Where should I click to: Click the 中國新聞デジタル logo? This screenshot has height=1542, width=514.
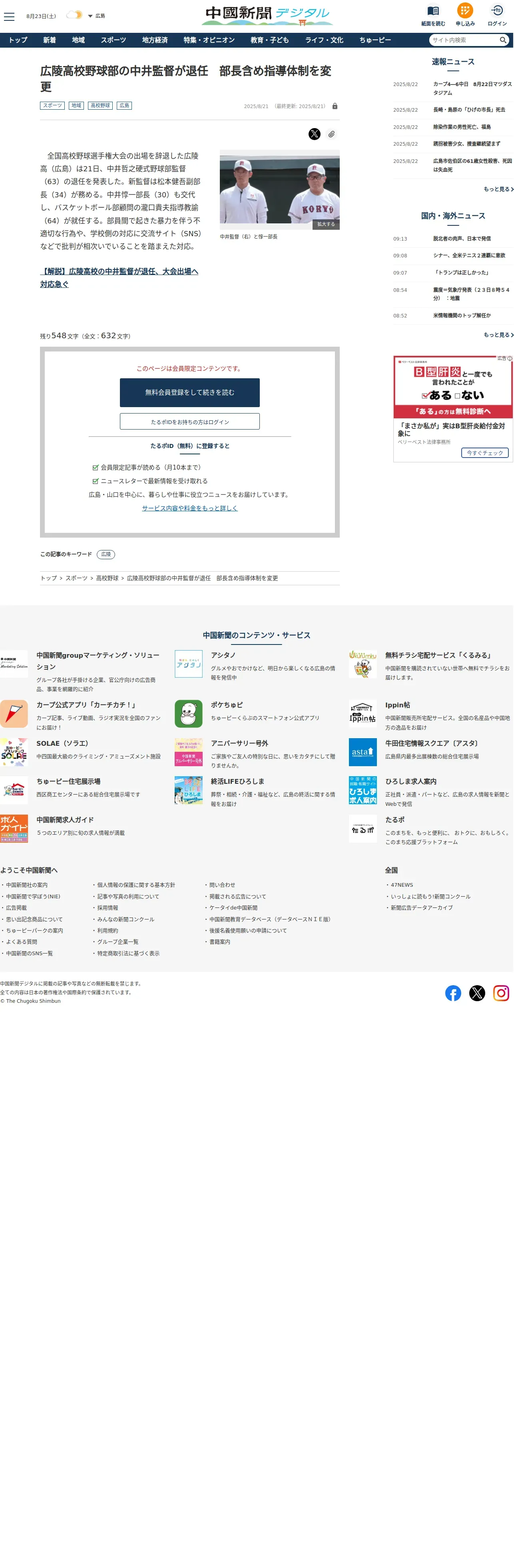pos(267,16)
